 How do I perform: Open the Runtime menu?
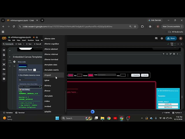tap(31, 40)
